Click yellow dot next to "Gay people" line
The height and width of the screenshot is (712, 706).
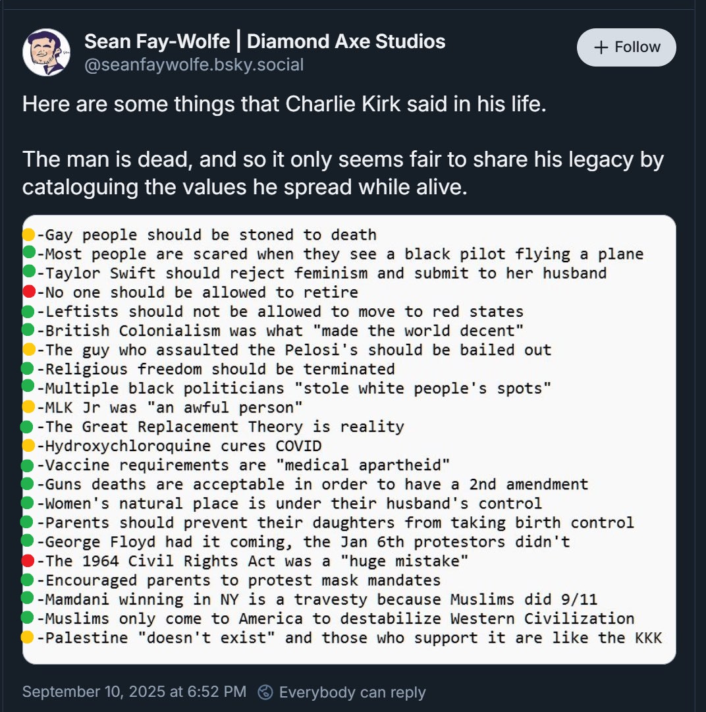[x=28, y=234]
